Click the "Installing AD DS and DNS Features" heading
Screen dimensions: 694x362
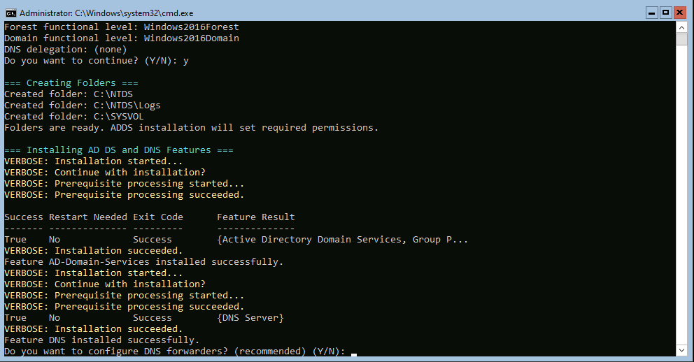click(118, 150)
